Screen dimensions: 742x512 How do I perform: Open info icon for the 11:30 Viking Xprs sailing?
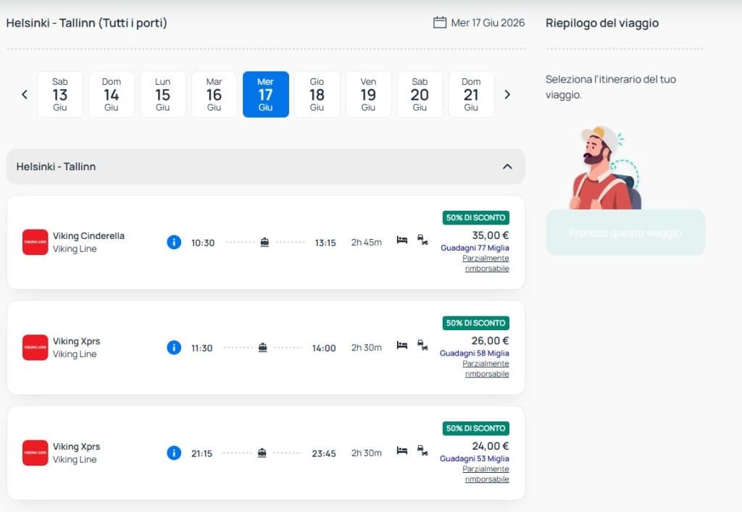pos(174,348)
